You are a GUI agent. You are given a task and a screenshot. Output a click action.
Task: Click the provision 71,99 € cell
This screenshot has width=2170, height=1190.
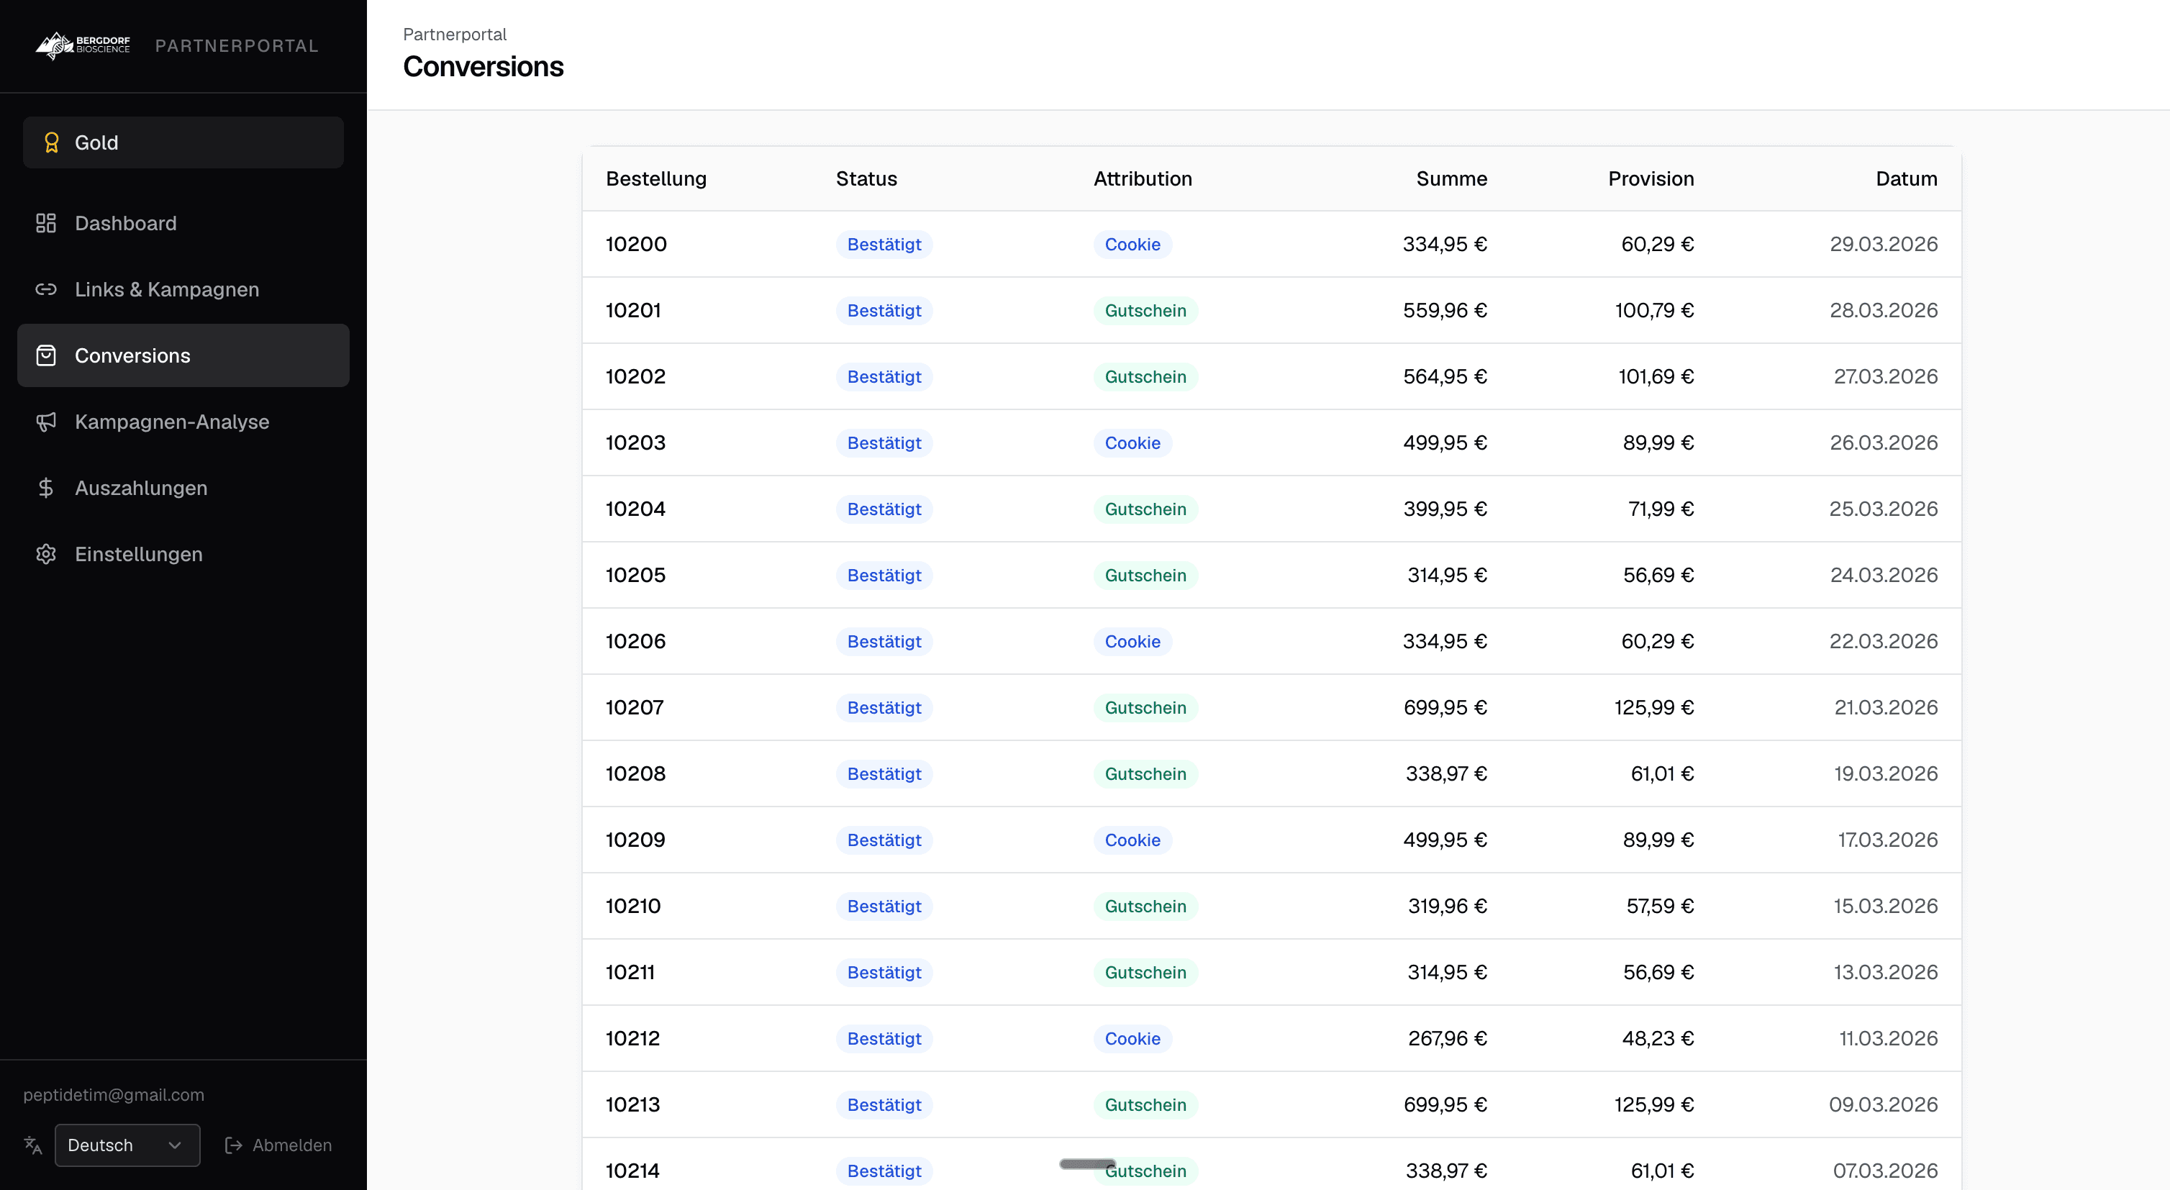tap(1661, 509)
